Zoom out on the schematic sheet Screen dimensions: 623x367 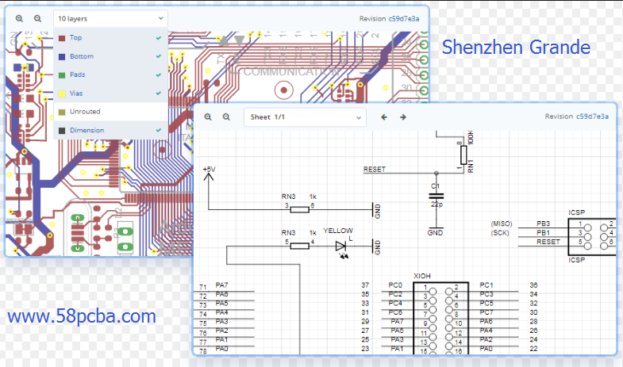[226, 117]
